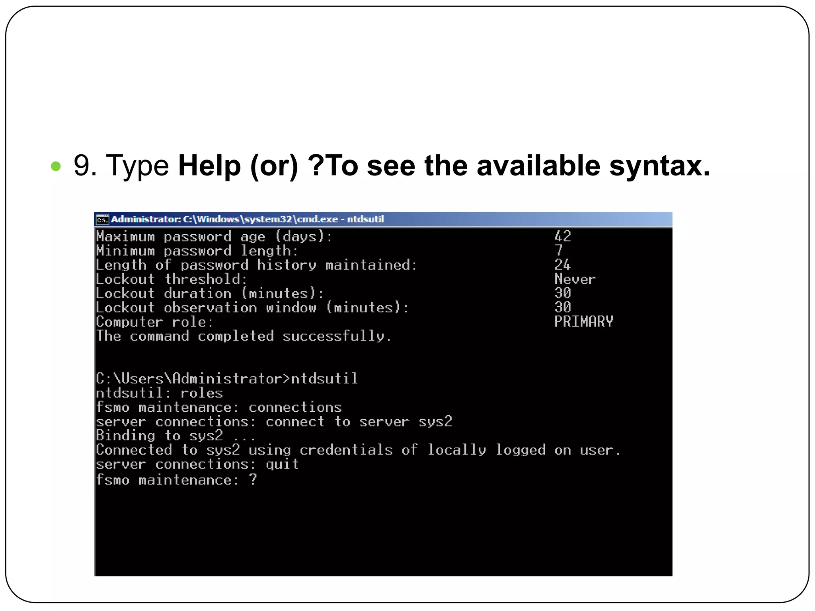The image size is (815, 611).
Task: Click the 'Never' lockout threshold value
Action: point(575,279)
